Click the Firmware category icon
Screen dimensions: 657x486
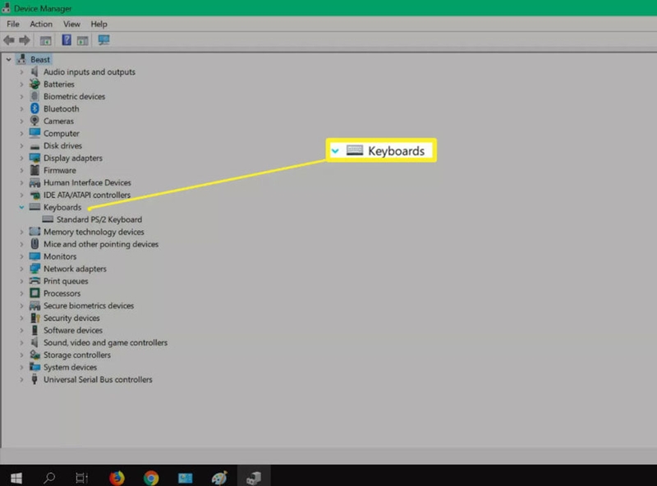point(34,170)
